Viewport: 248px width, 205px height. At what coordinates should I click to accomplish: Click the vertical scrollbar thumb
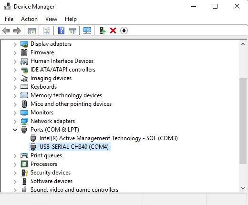pos(243,121)
